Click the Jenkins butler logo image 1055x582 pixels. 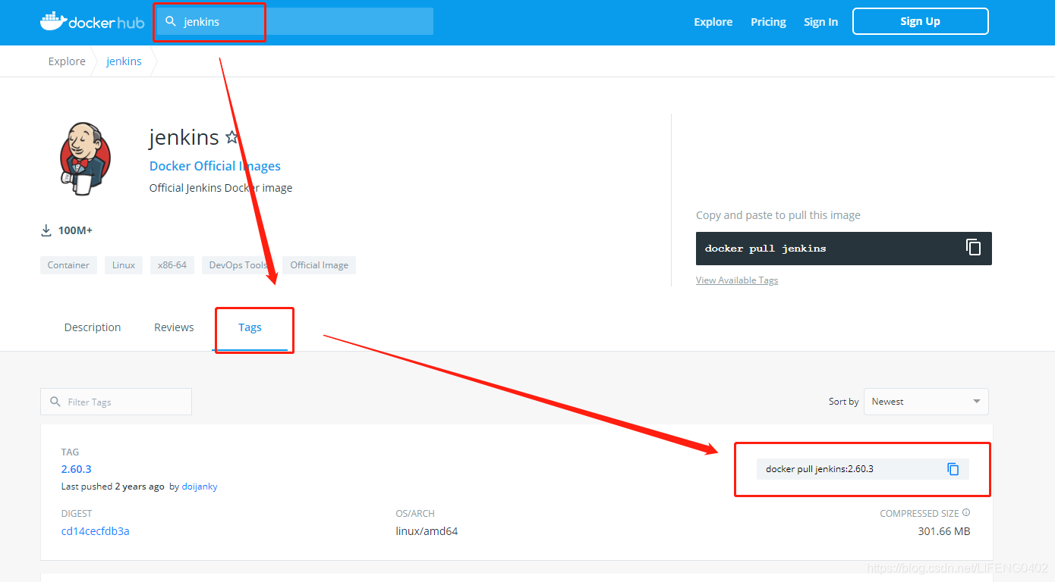point(85,158)
